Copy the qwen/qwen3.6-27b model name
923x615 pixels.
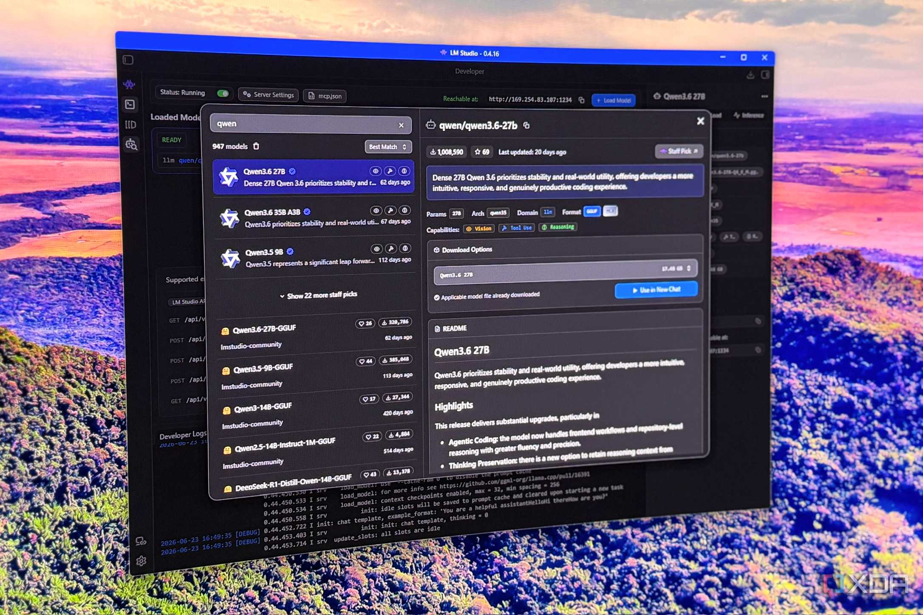pos(527,126)
